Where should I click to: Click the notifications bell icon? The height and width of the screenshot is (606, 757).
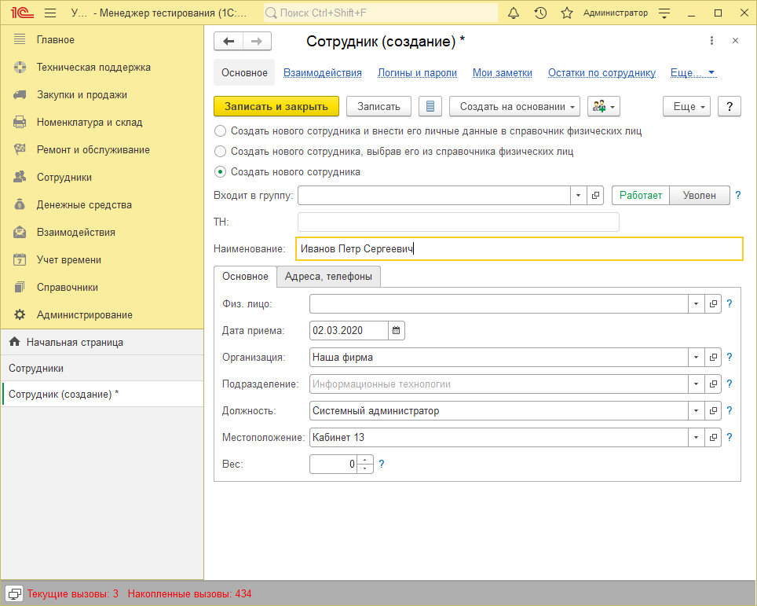coord(514,13)
